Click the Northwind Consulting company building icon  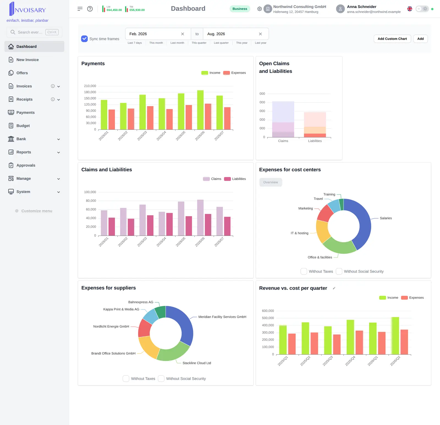268,9
